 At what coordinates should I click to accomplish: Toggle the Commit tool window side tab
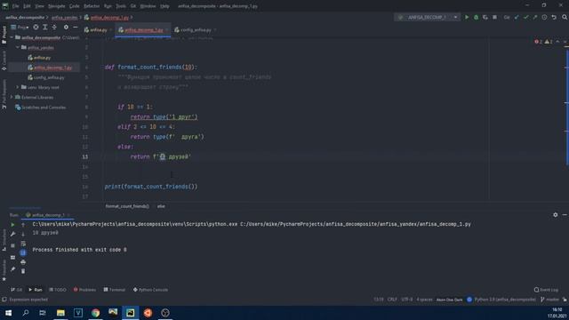(x=4, y=60)
